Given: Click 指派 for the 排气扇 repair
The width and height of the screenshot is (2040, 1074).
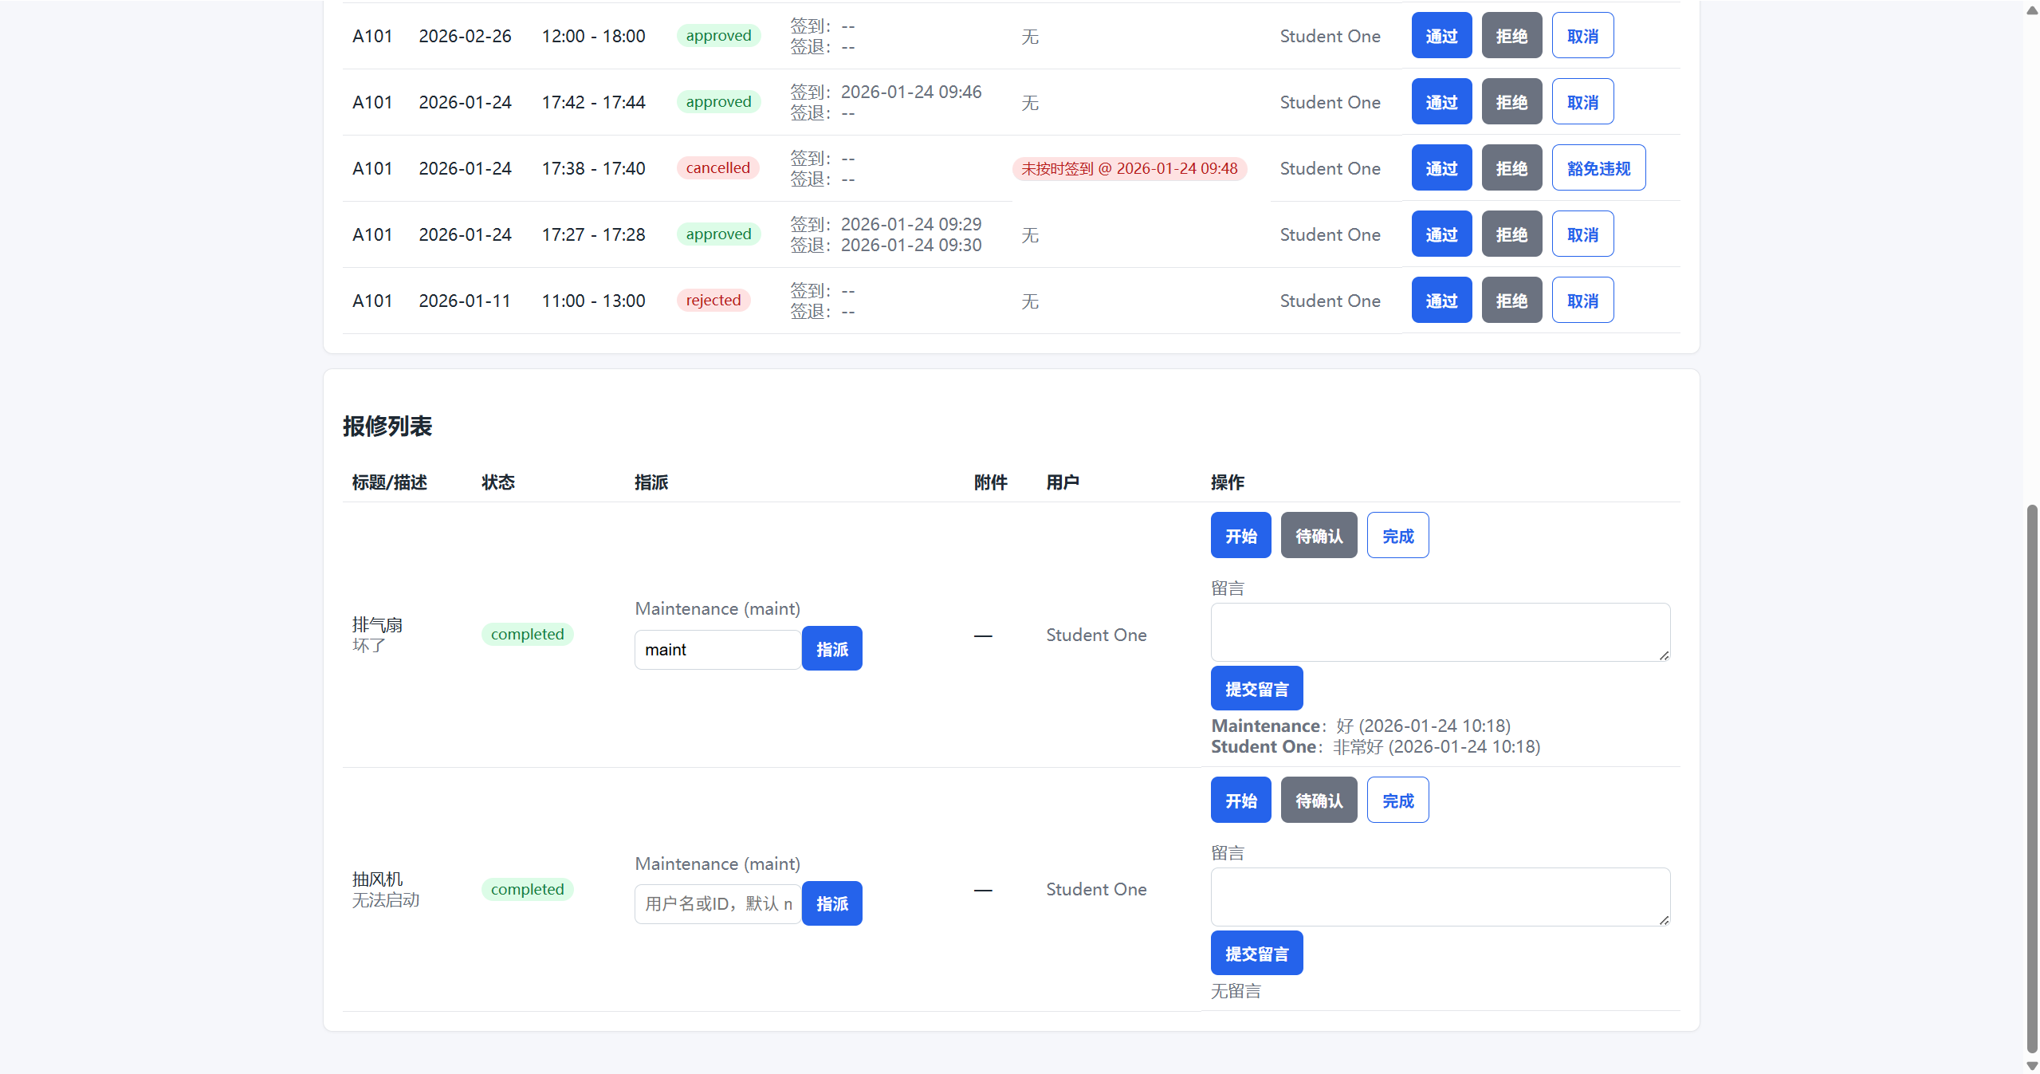Looking at the screenshot, I should coord(831,649).
